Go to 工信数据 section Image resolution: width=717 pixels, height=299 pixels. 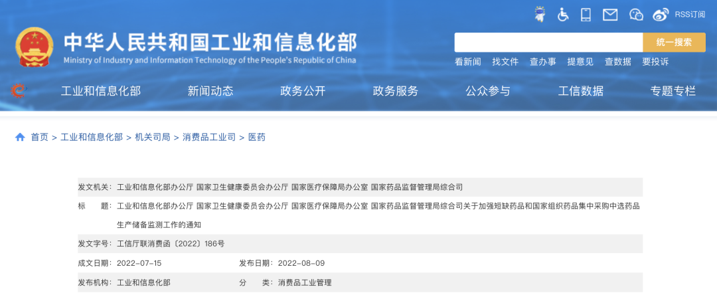click(581, 92)
